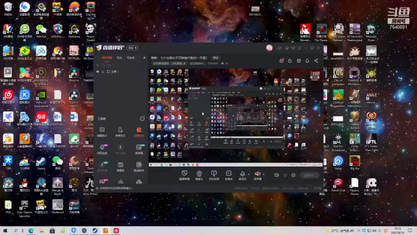Screen dimensions: 417x235
Task: Click the toolbox more options circle icon
Action: tap(142, 119)
